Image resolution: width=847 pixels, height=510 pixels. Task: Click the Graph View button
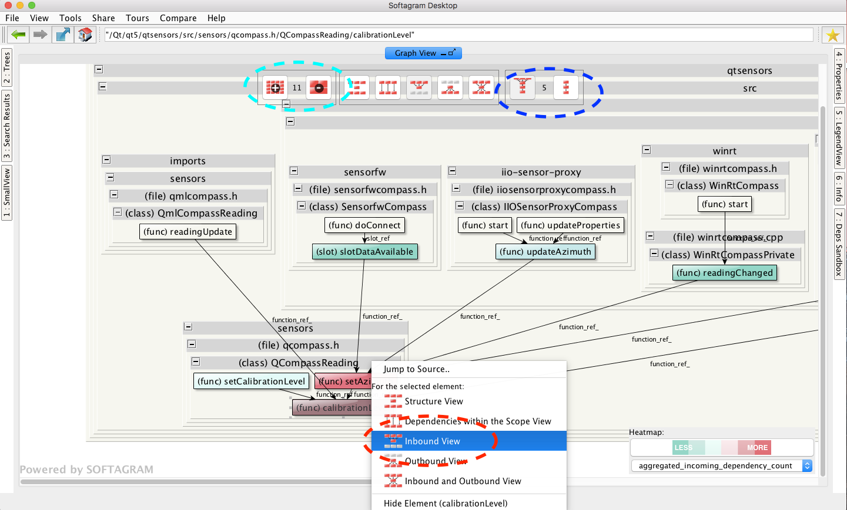click(x=423, y=53)
